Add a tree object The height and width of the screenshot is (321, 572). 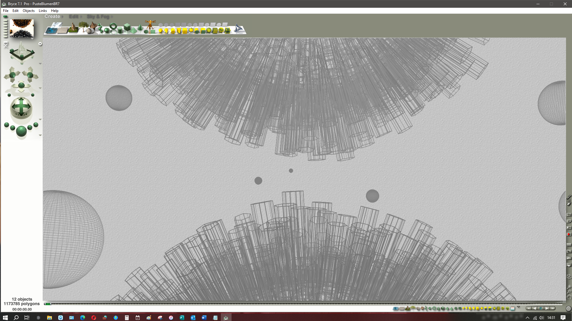point(83,27)
